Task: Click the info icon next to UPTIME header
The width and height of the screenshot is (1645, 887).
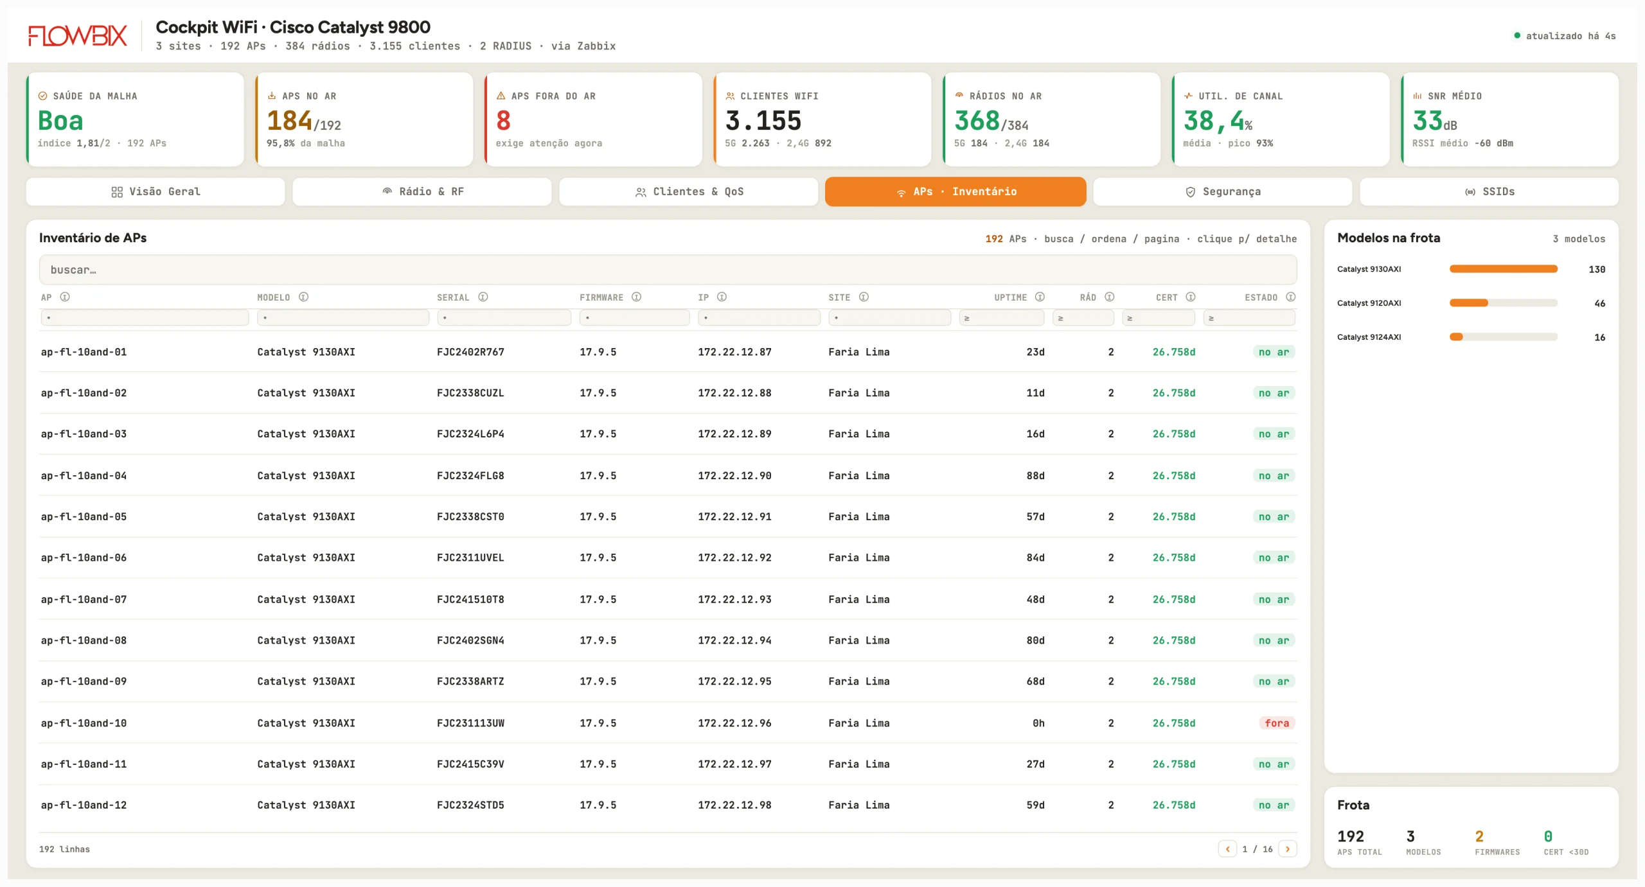Action: (x=1040, y=297)
